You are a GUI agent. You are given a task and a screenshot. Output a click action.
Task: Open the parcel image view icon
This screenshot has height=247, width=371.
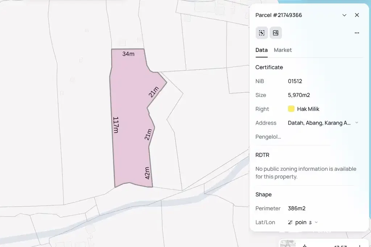[276, 33]
